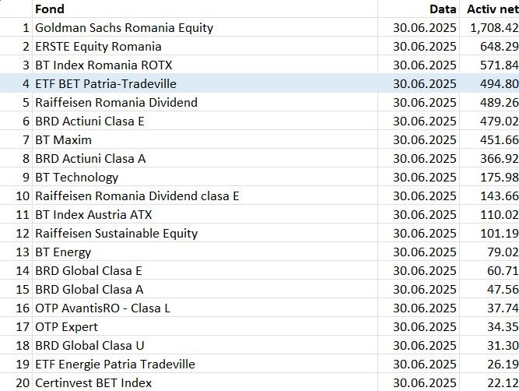Click the BT Technology cell
Viewport: 519px width, 391px height.
click(205, 177)
